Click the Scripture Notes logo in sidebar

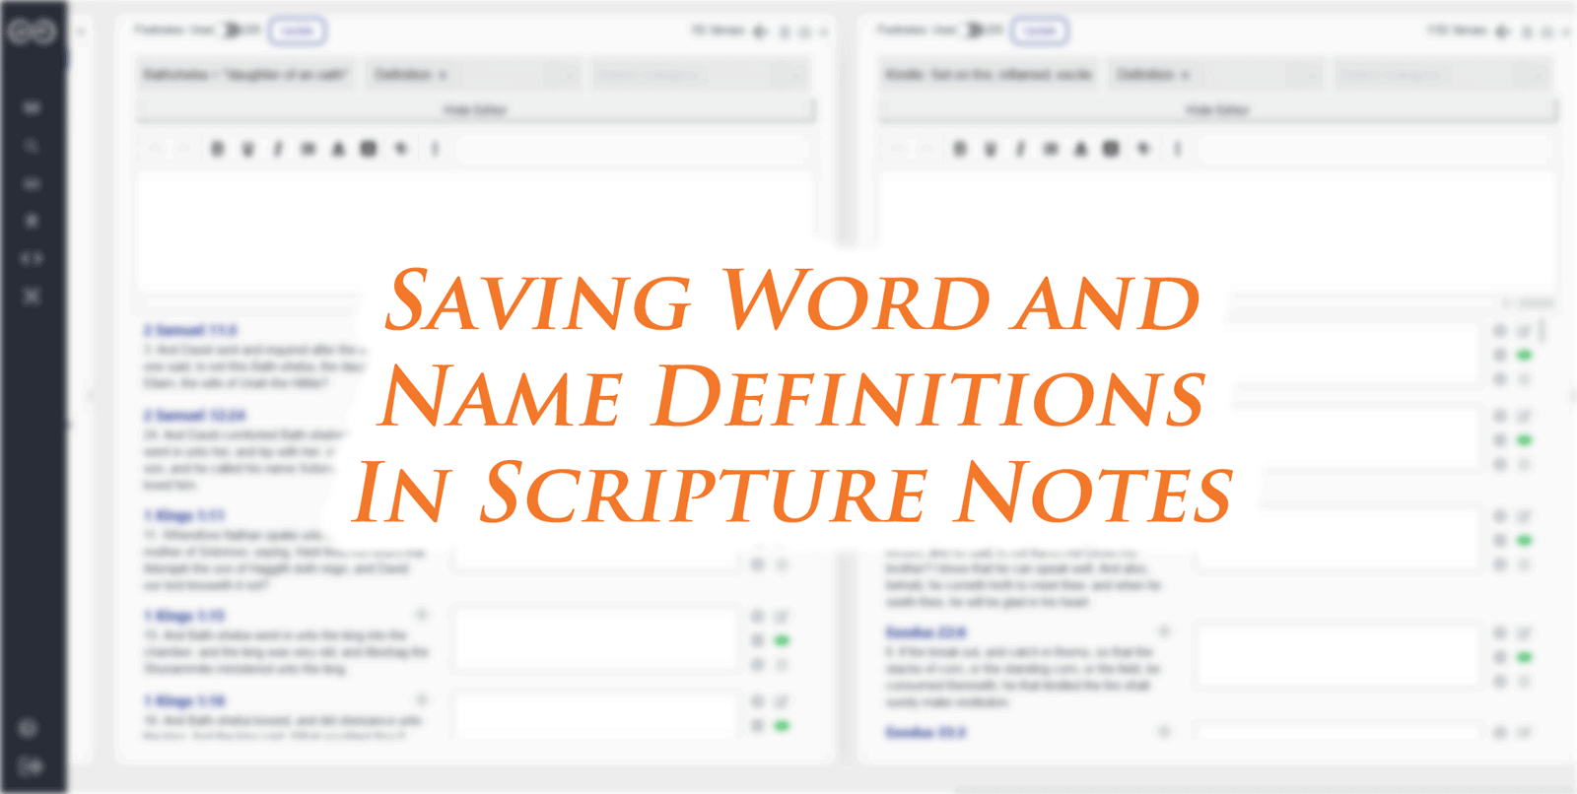[x=33, y=33]
